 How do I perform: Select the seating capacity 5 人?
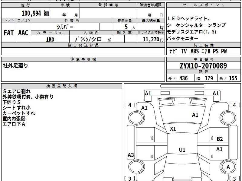point(130,27)
